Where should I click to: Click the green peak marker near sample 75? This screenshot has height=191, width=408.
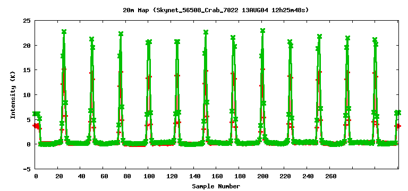tap(121, 34)
